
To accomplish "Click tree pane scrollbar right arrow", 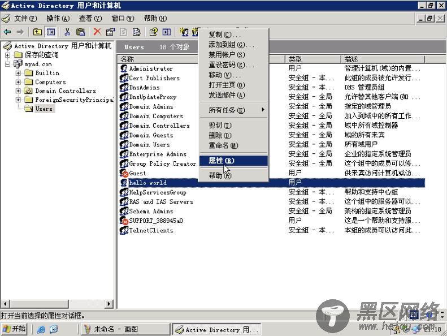I will point(109,304).
